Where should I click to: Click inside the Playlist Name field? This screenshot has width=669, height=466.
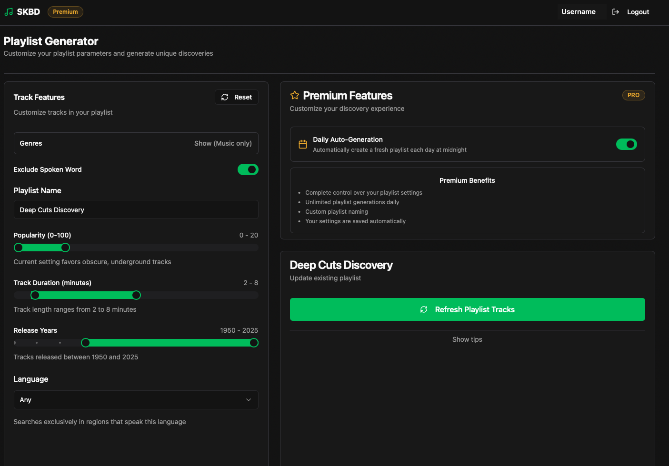click(x=136, y=209)
